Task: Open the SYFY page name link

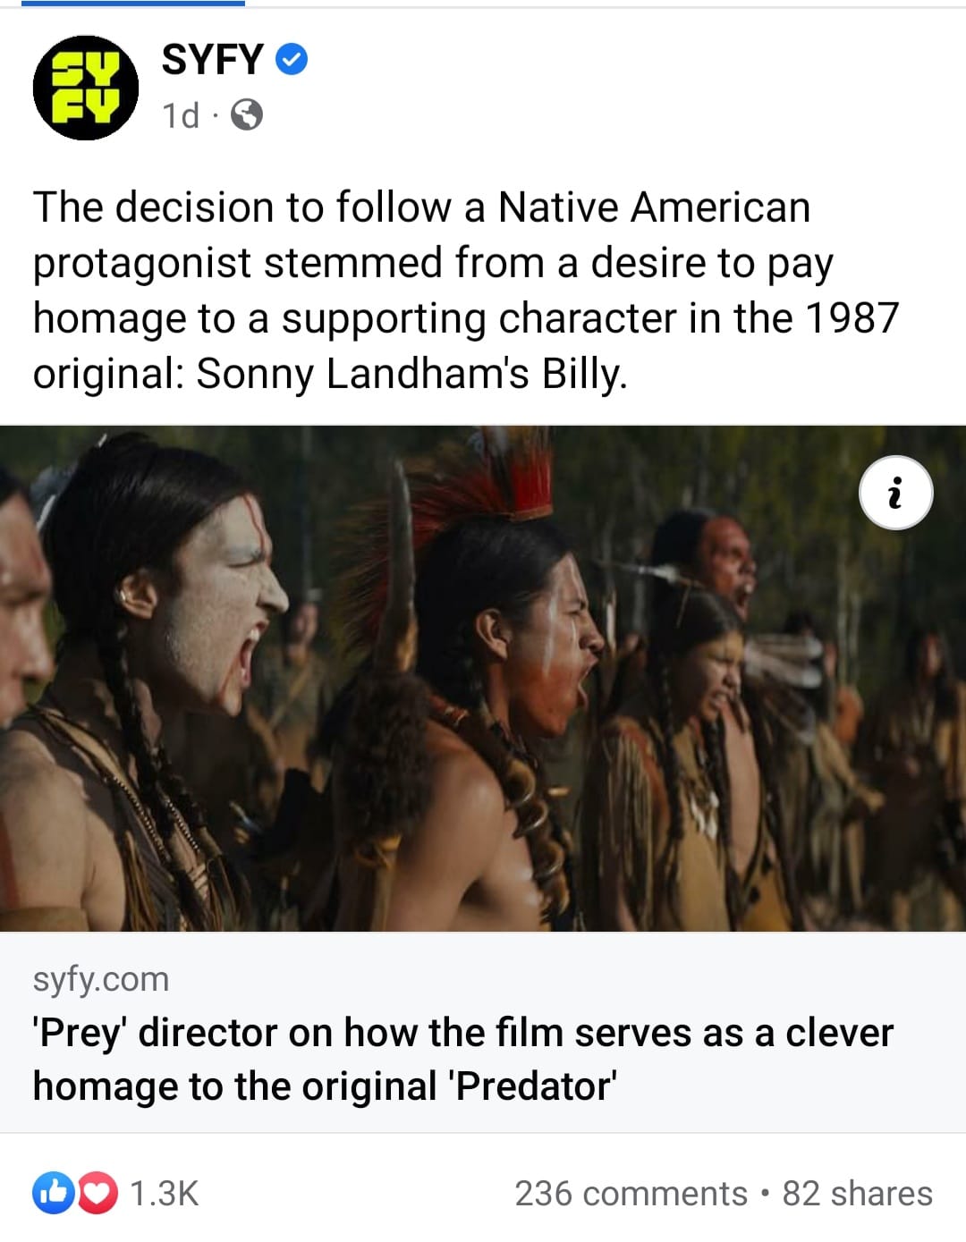Action: (212, 60)
